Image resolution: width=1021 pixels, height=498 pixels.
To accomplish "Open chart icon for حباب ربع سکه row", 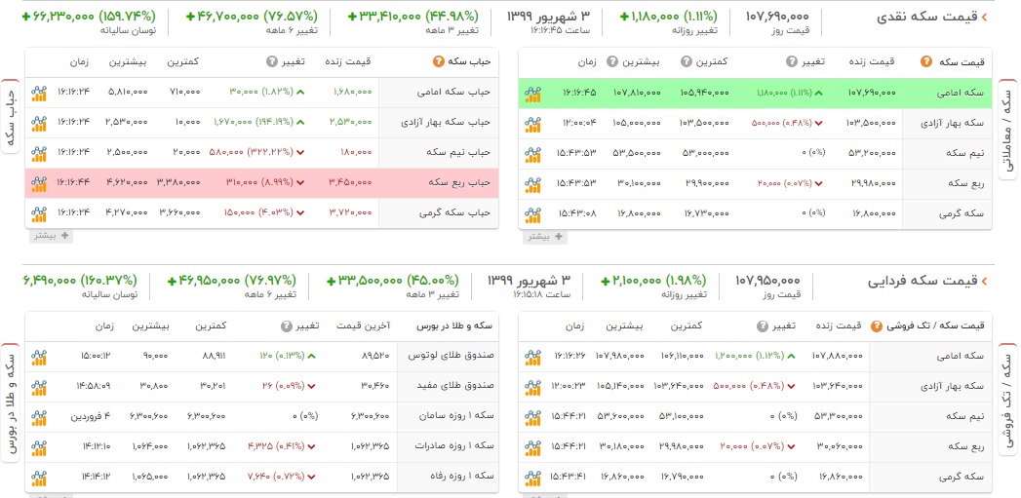I will pyautogui.click(x=39, y=183).
